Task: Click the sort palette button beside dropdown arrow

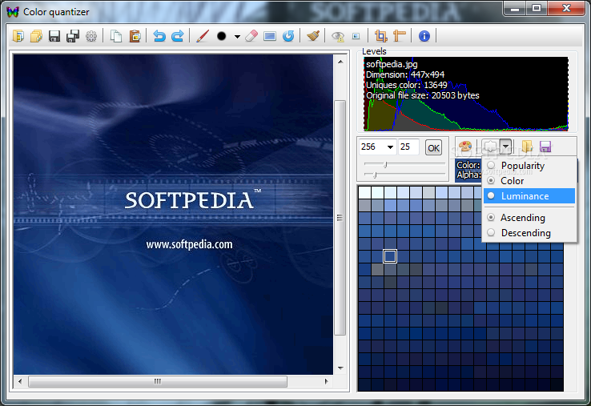Action: coord(490,147)
